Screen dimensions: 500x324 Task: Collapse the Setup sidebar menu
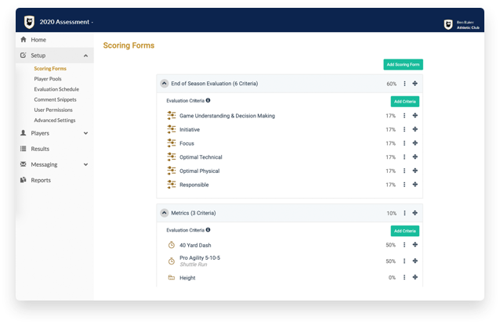click(85, 56)
